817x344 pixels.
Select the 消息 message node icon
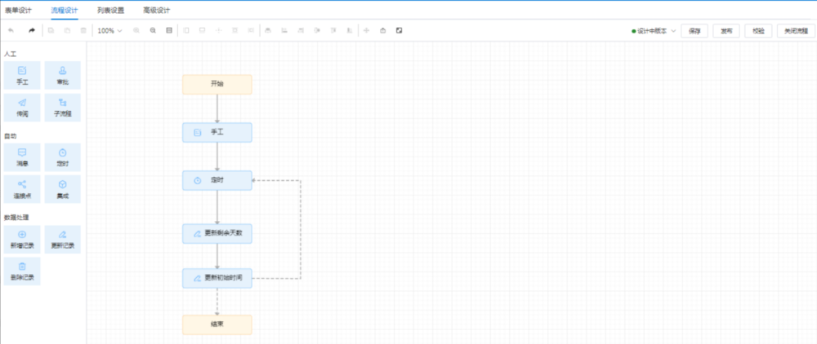coord(22,153)
